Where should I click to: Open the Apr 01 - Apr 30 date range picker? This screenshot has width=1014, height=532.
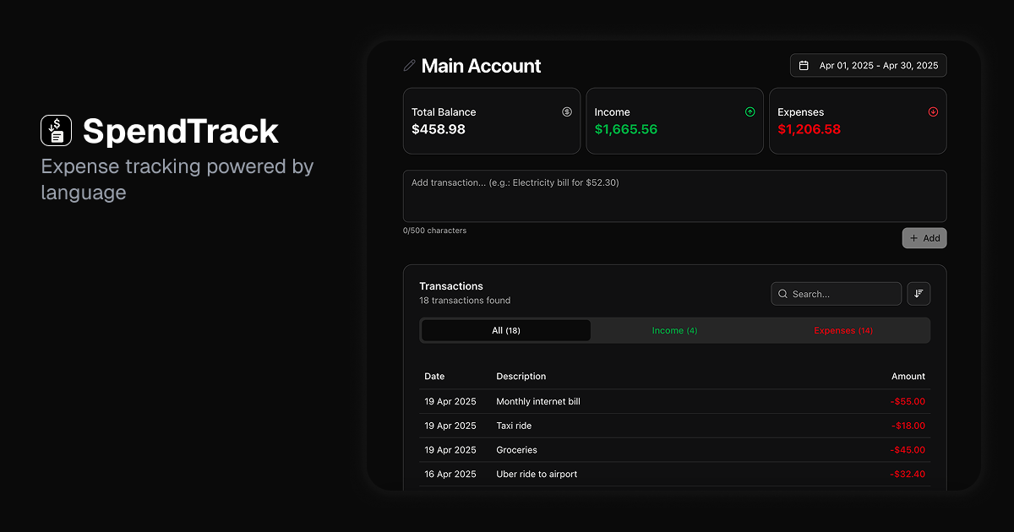pos(868,65)
